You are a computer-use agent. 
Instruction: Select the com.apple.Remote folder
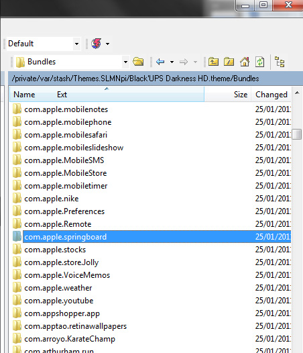(58, 224)
